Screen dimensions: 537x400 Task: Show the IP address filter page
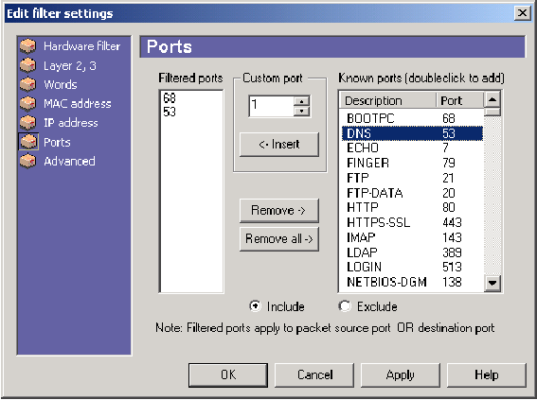[x=71, y=123]
